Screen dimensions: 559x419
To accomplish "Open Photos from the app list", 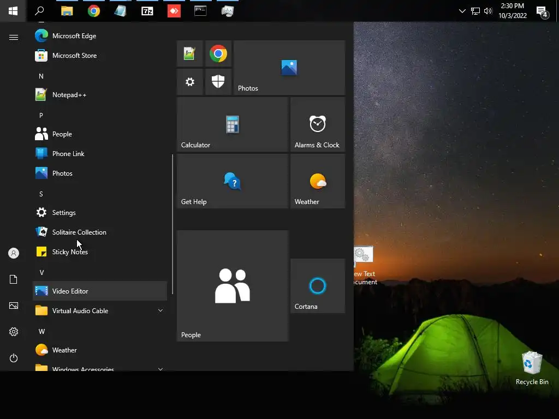I will pyautogui.click(x=100, y=173).
